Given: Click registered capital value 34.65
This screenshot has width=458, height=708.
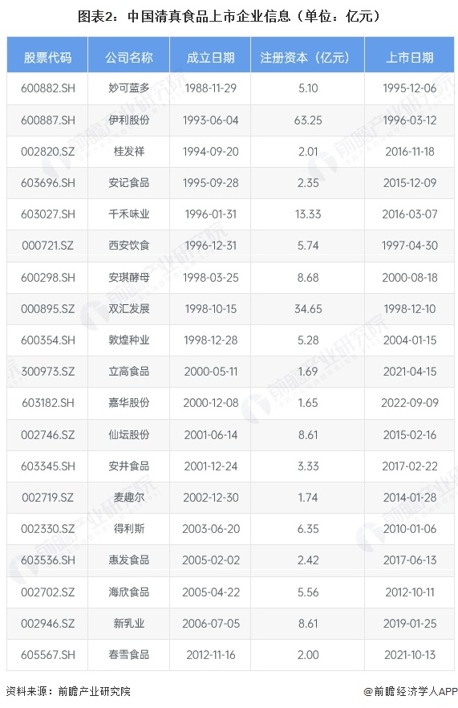Looking at the screenshot, I should [x=308, y=309].
